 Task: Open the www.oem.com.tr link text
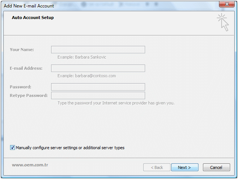click(x=30, y=165)
